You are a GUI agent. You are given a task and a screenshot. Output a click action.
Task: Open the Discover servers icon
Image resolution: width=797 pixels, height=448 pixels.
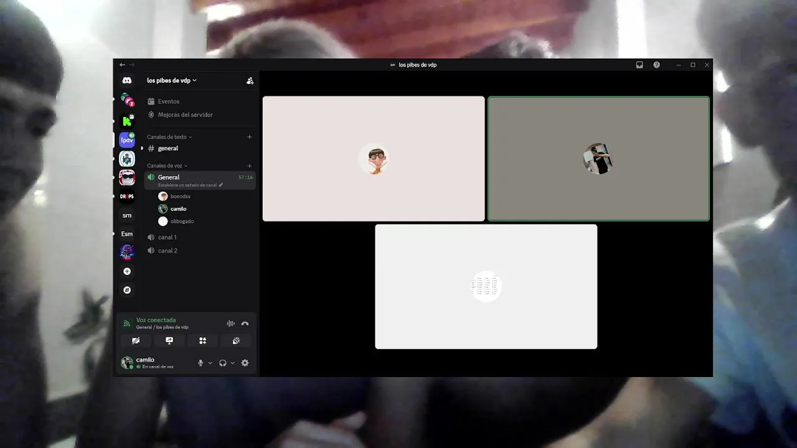(x=127, y=290)
